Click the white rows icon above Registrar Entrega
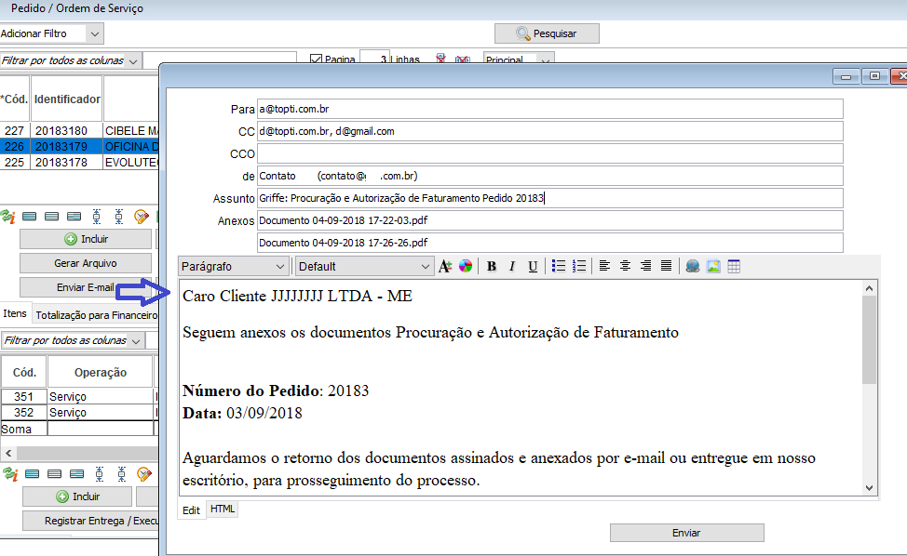 click(54, 474)
